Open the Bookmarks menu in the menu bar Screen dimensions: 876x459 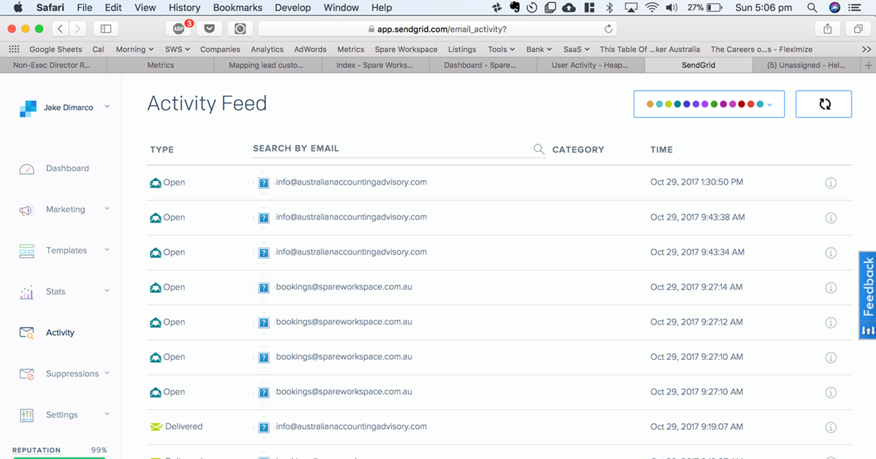coord(237,8)
